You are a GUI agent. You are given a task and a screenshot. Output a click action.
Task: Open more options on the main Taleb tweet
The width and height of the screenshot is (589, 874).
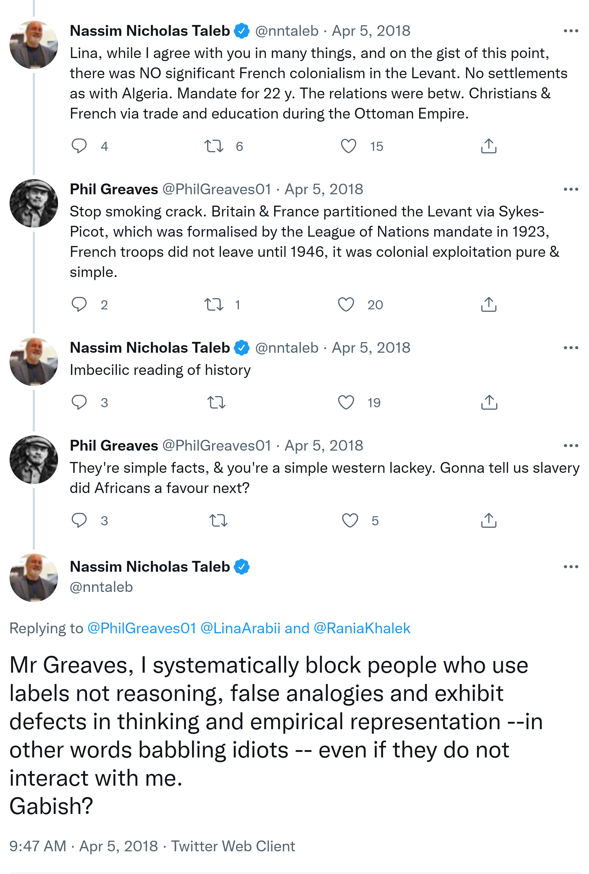(571, 567)
